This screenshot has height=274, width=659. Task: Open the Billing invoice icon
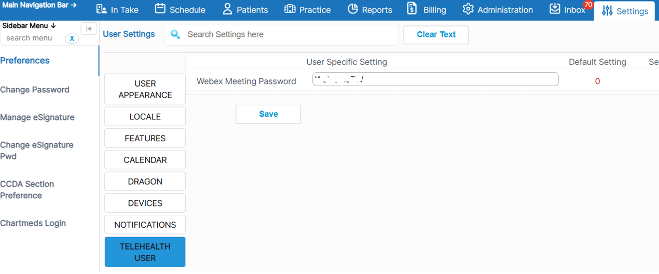pos(412,9)
